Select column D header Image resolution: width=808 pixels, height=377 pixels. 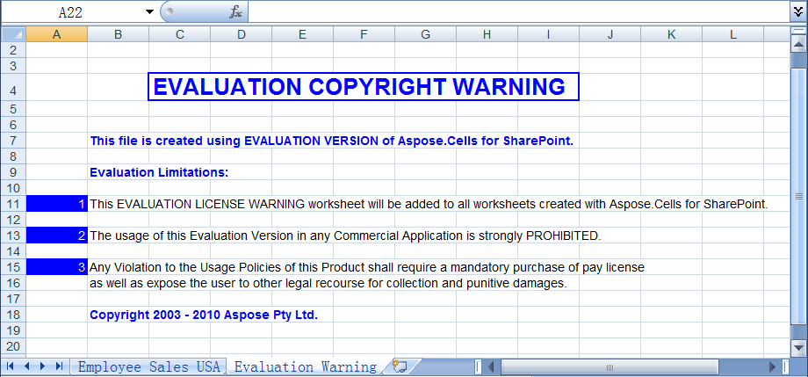242,34
